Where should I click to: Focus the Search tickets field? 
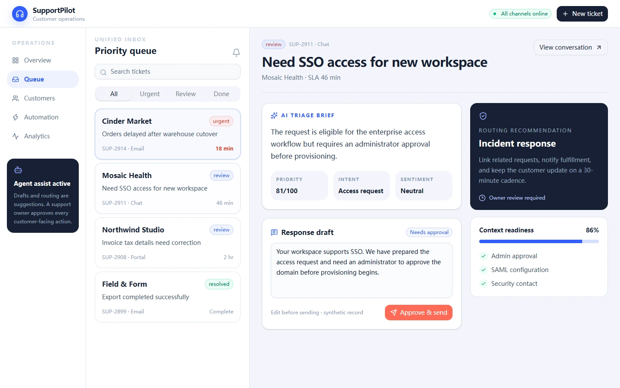(x=167, y=72)
